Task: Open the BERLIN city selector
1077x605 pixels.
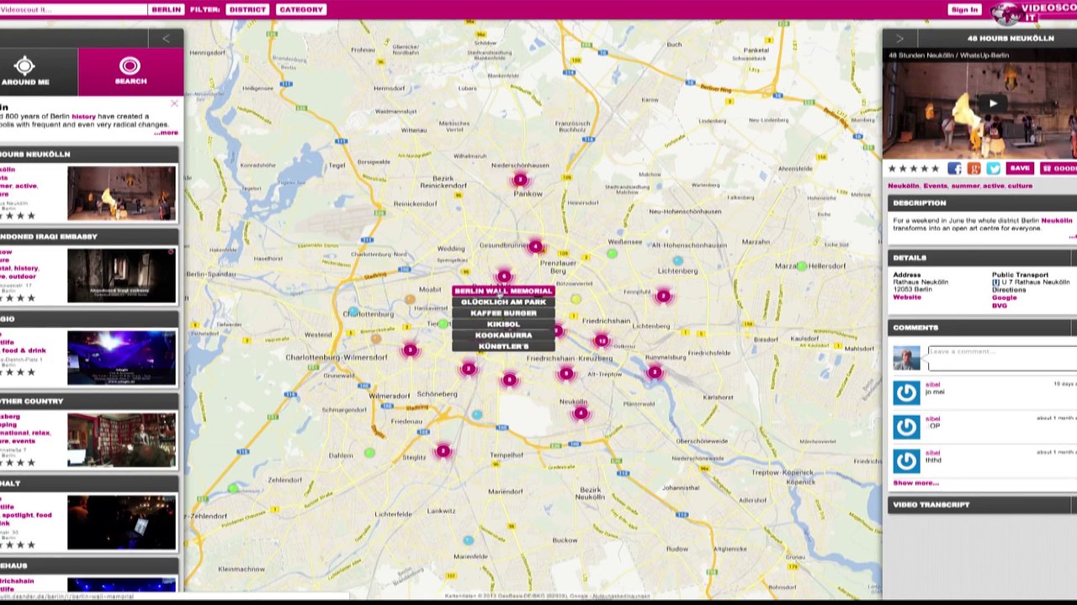Action: tap(166, 9)
